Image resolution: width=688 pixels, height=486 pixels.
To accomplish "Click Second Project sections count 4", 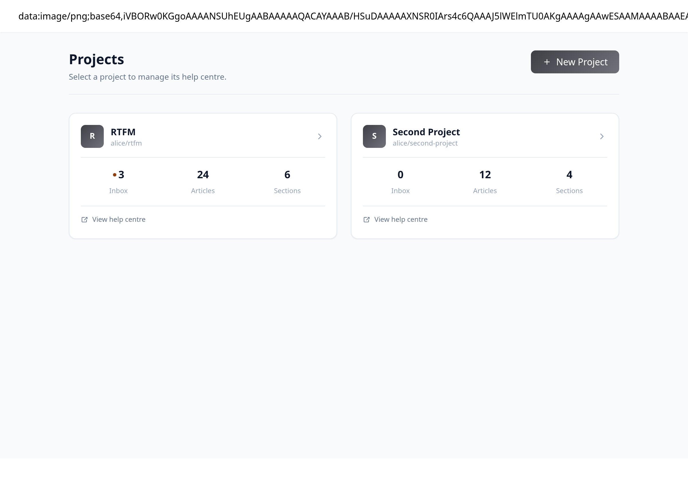I will [x=569, y=175].
